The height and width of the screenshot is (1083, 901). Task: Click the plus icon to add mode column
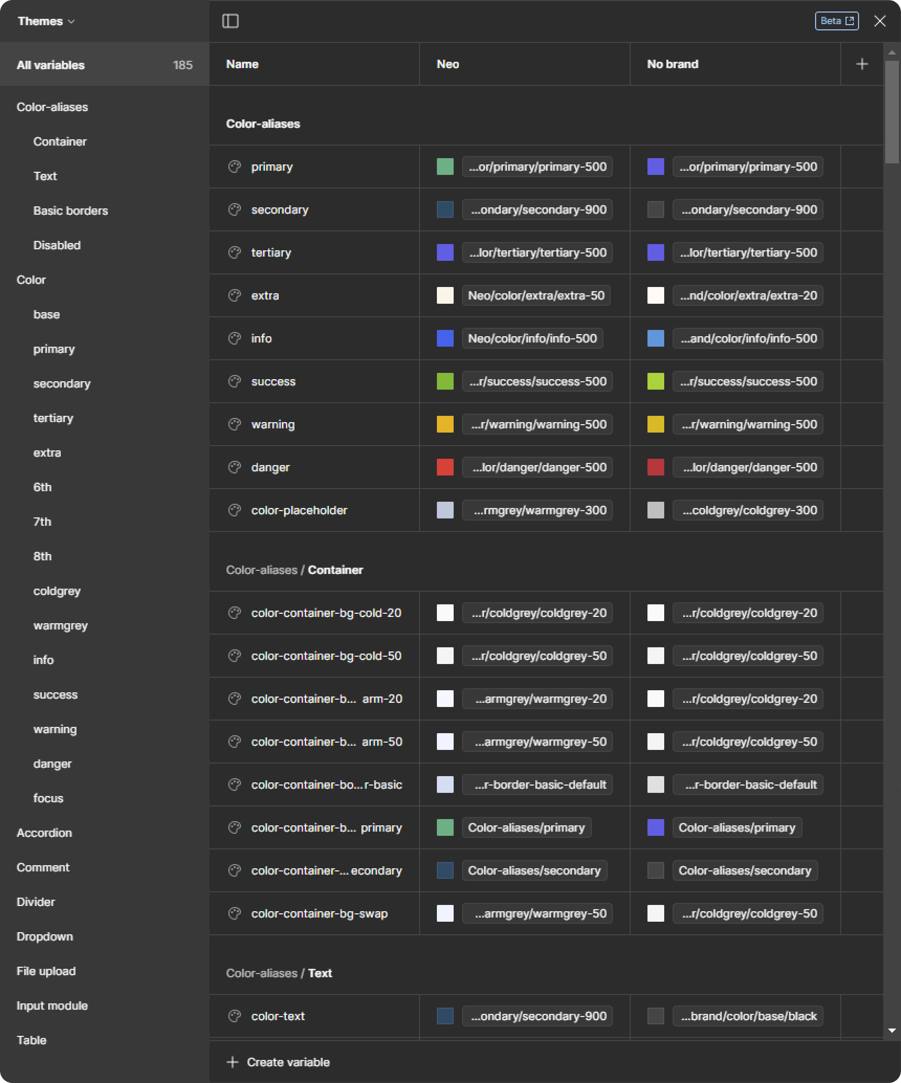click(862, 64)
